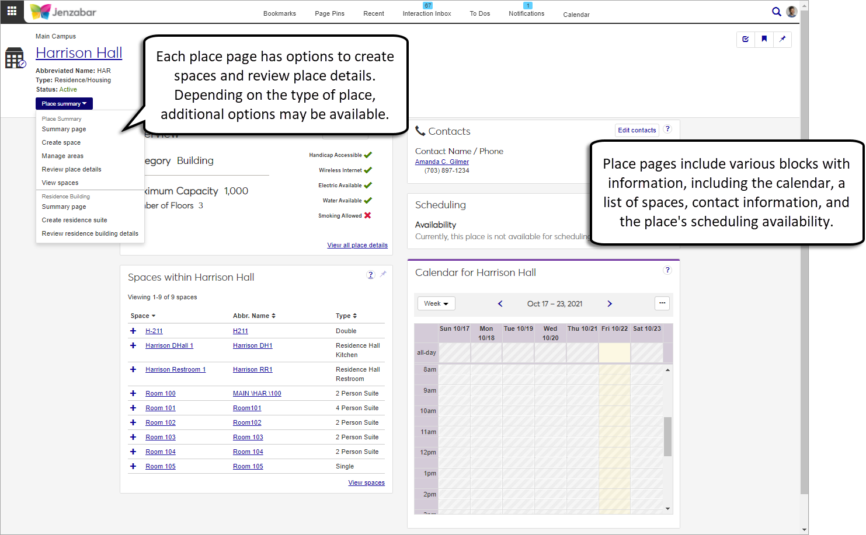Expand the Room 100 row
The height and width of the screenshot is (535, 866).
[x=133, y=393]
